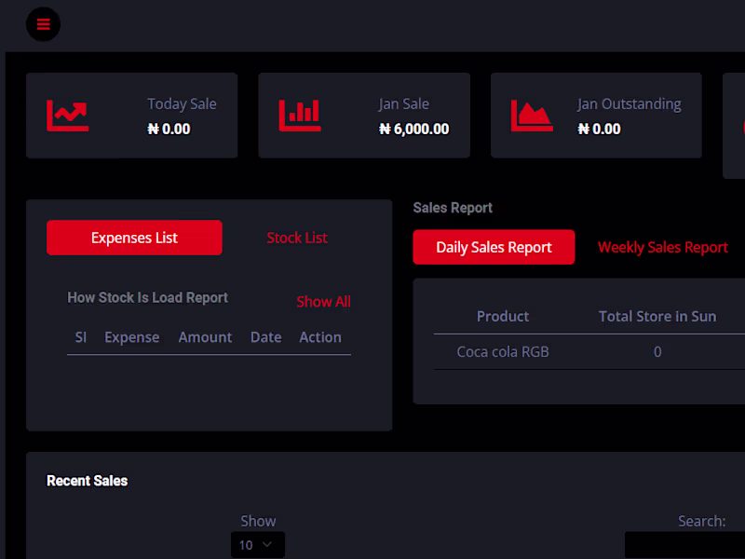
Task: Click the Date column header
Action: (266, 337)
